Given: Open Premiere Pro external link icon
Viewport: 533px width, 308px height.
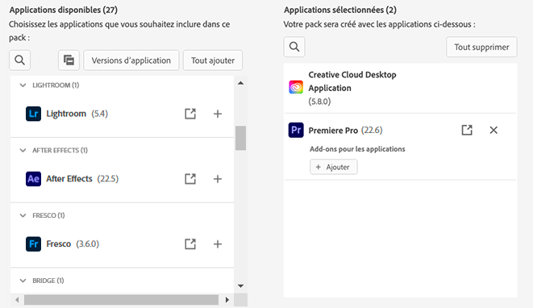Looking at the screenshot, I should pyautogui.click(x=467, y=130).
